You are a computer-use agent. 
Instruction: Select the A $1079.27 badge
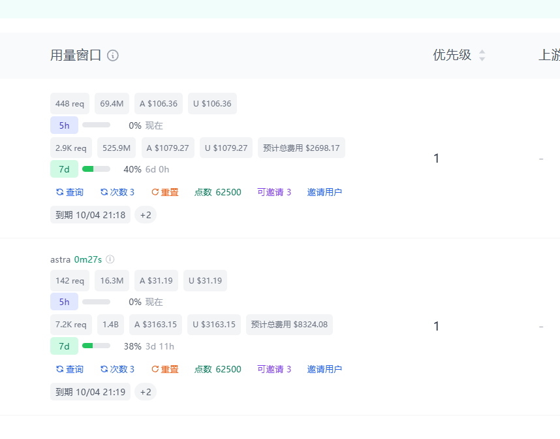point(168,148)
